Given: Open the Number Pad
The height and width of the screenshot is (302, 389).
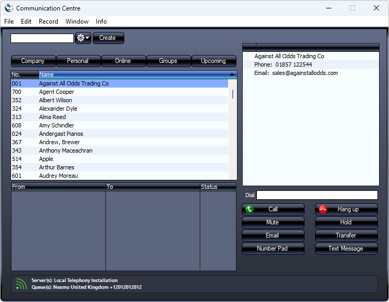Looking at the screenshot, I should pos(273,249).
